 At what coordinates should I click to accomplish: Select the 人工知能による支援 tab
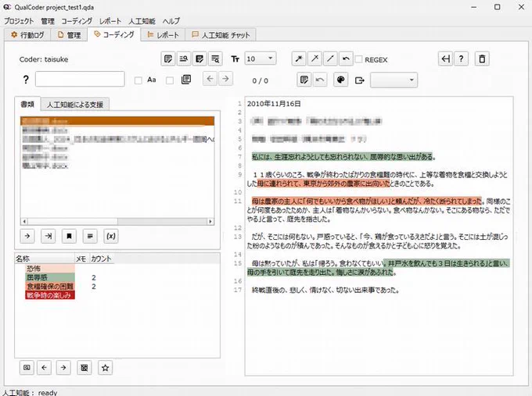point(75,105)
